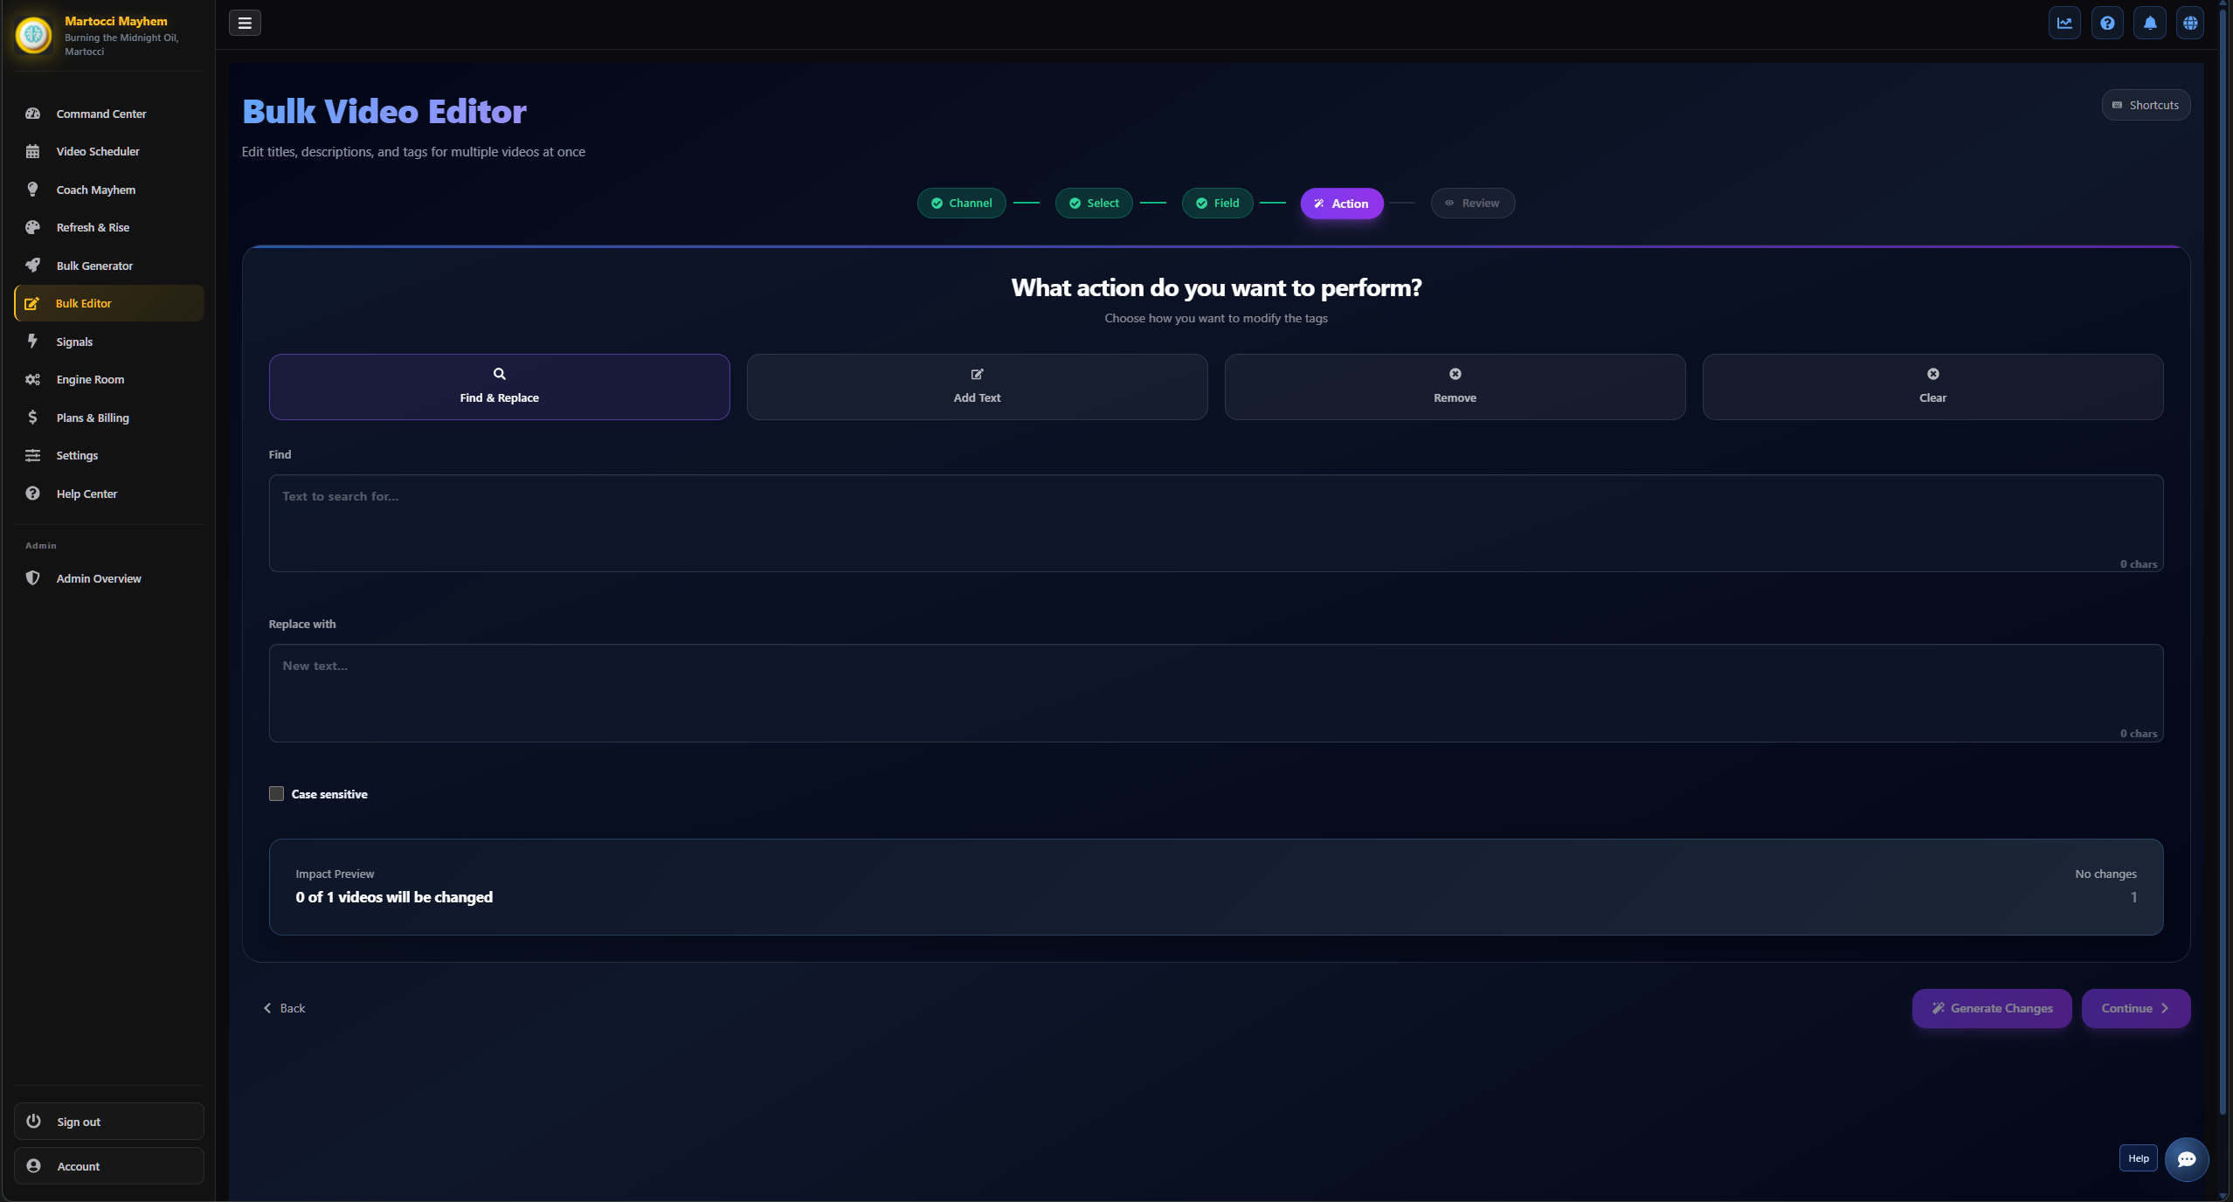Click the chat bubble icon at bottom right
Screen dimensions: 2233x1202
2185,1159
